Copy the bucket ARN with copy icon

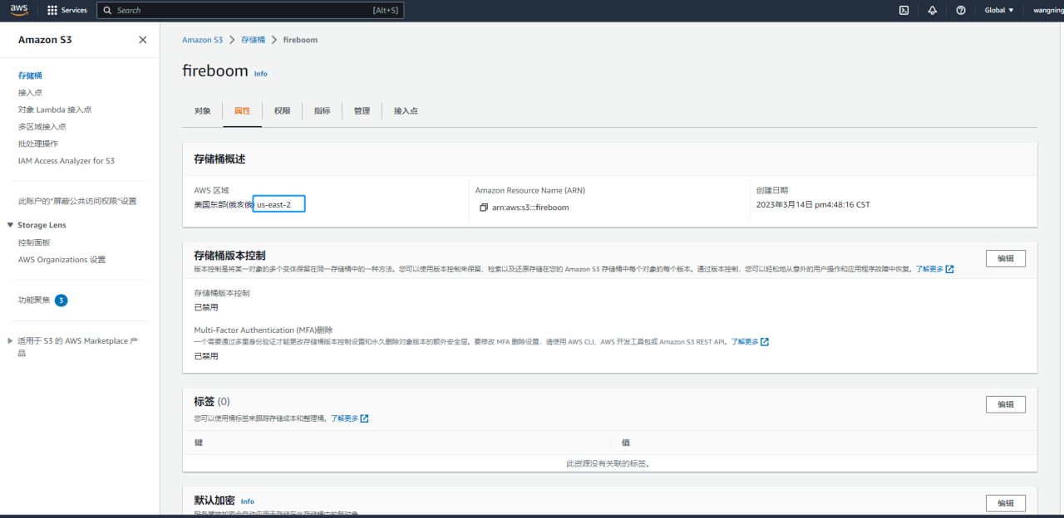pos(483,208)
